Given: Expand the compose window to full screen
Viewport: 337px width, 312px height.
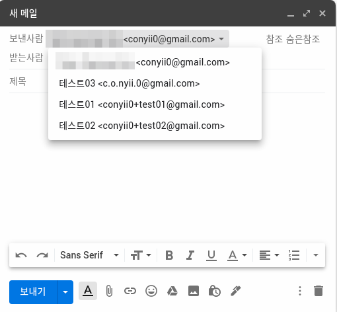Looking at the screenshot, I should point(307,13).
